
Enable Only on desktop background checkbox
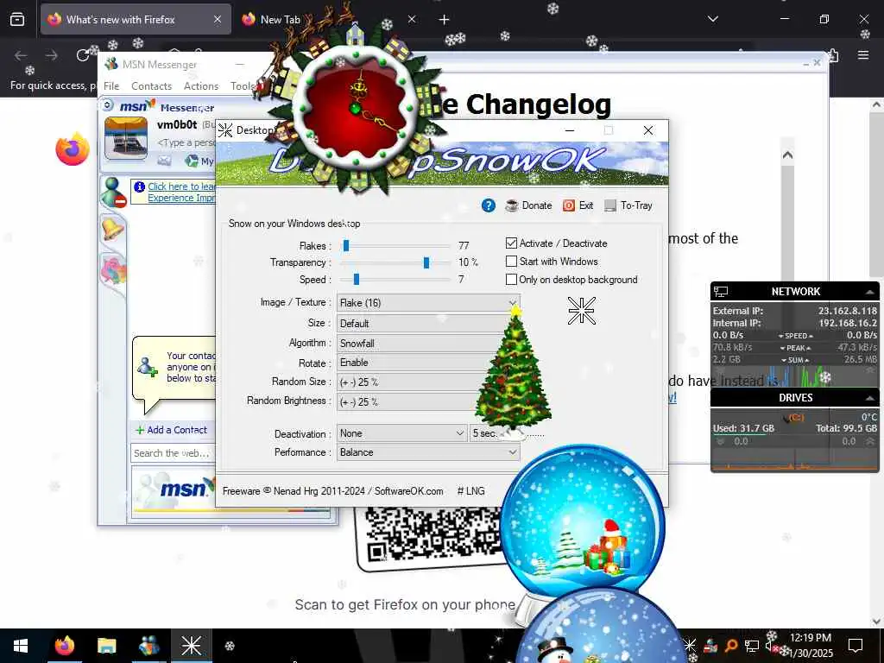[x=511, y=280]
